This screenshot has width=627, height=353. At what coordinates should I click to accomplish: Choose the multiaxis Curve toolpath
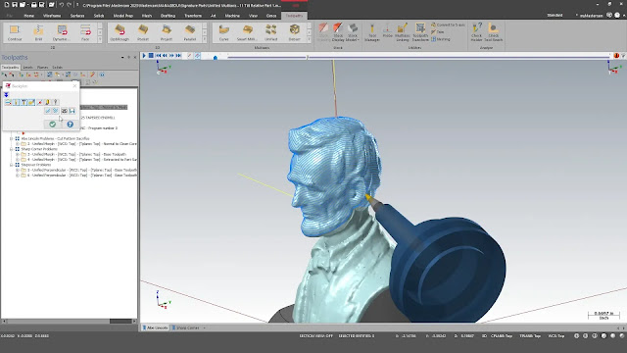click(224, 32)
